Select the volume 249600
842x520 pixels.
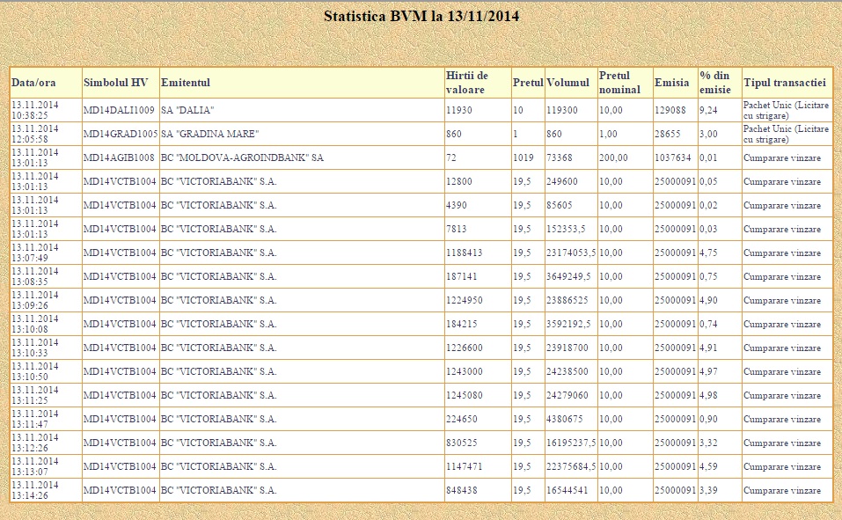click(x=562, y=181)
